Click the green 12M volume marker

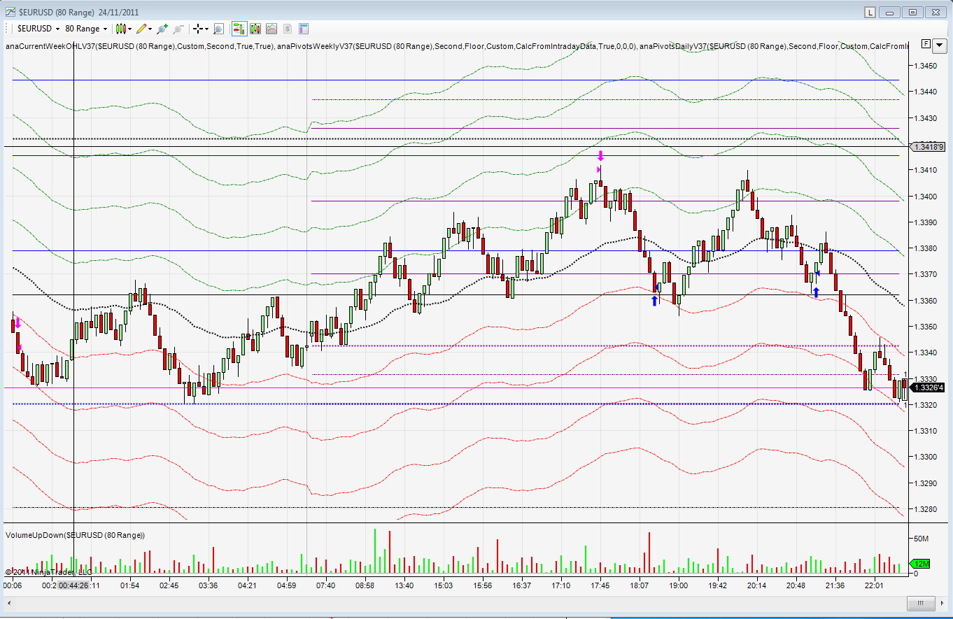pos(921,564)
